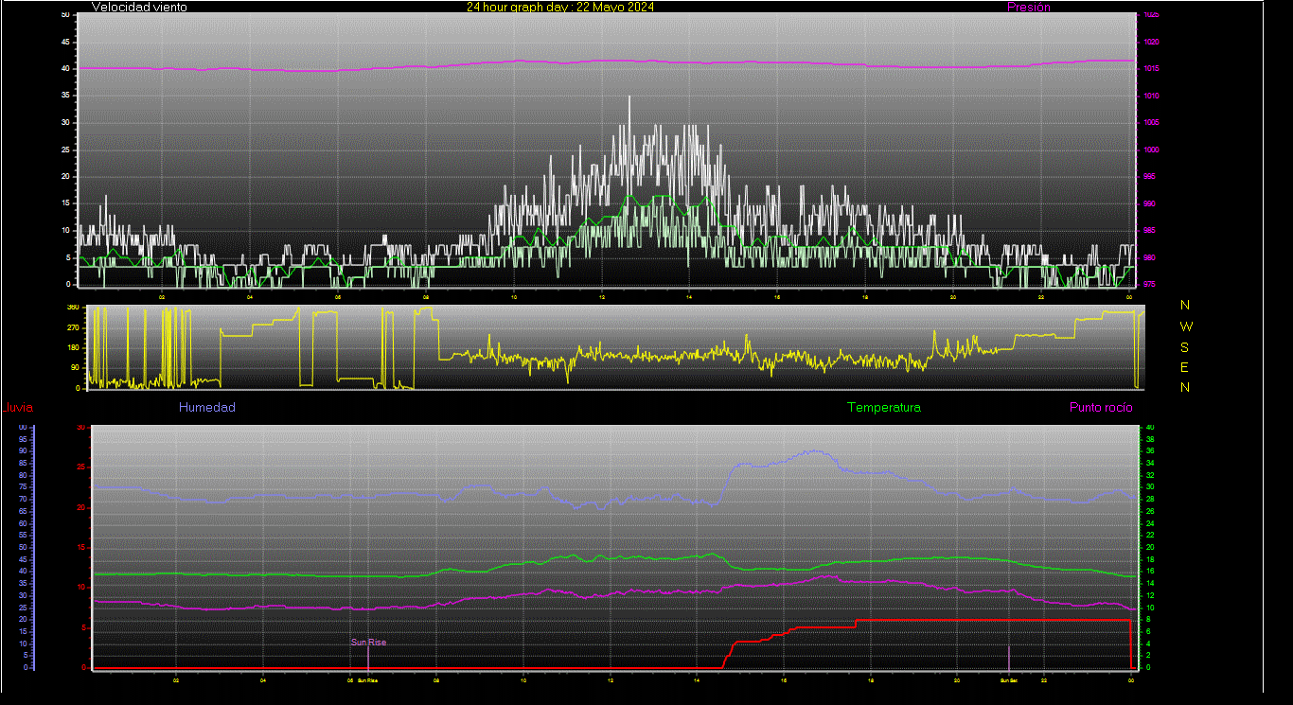
Task: Click '36' on the green temperature axis
Action: [1150, 451]
